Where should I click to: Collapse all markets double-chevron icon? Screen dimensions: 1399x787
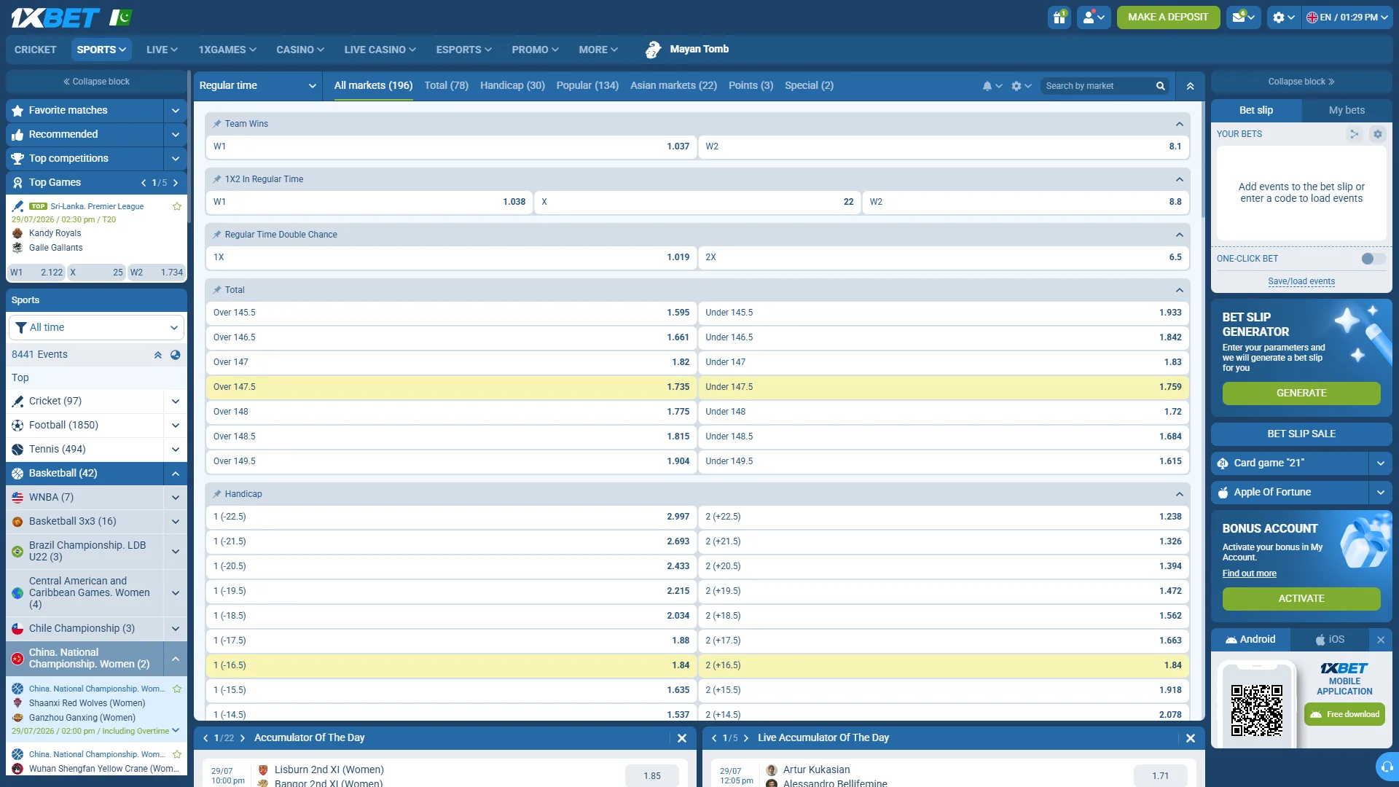[x=1190, y=86]
